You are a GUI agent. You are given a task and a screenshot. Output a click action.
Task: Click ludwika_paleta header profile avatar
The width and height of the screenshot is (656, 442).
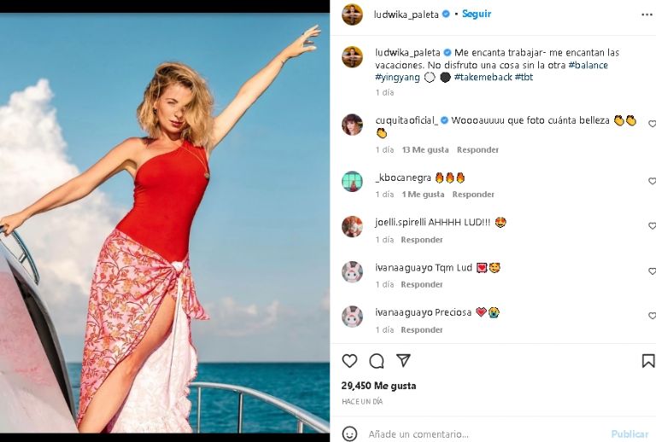pyautogui.click(x=352, y=15)
